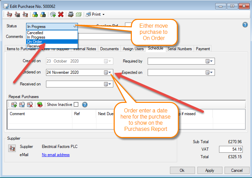Click the supplier icon beside Electrical Factors PLC
252x178 pixels.
(12, 148)
